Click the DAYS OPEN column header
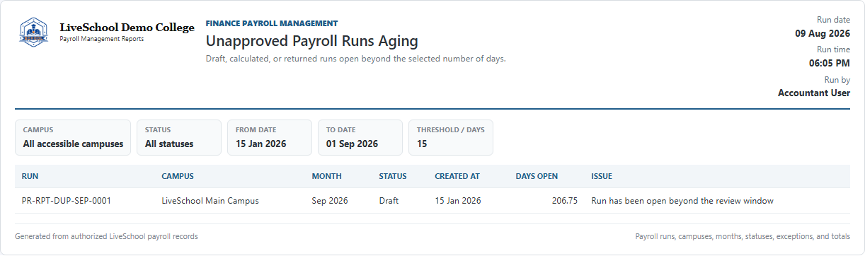This screenshot has width=865, height=256. coord(537,176)
